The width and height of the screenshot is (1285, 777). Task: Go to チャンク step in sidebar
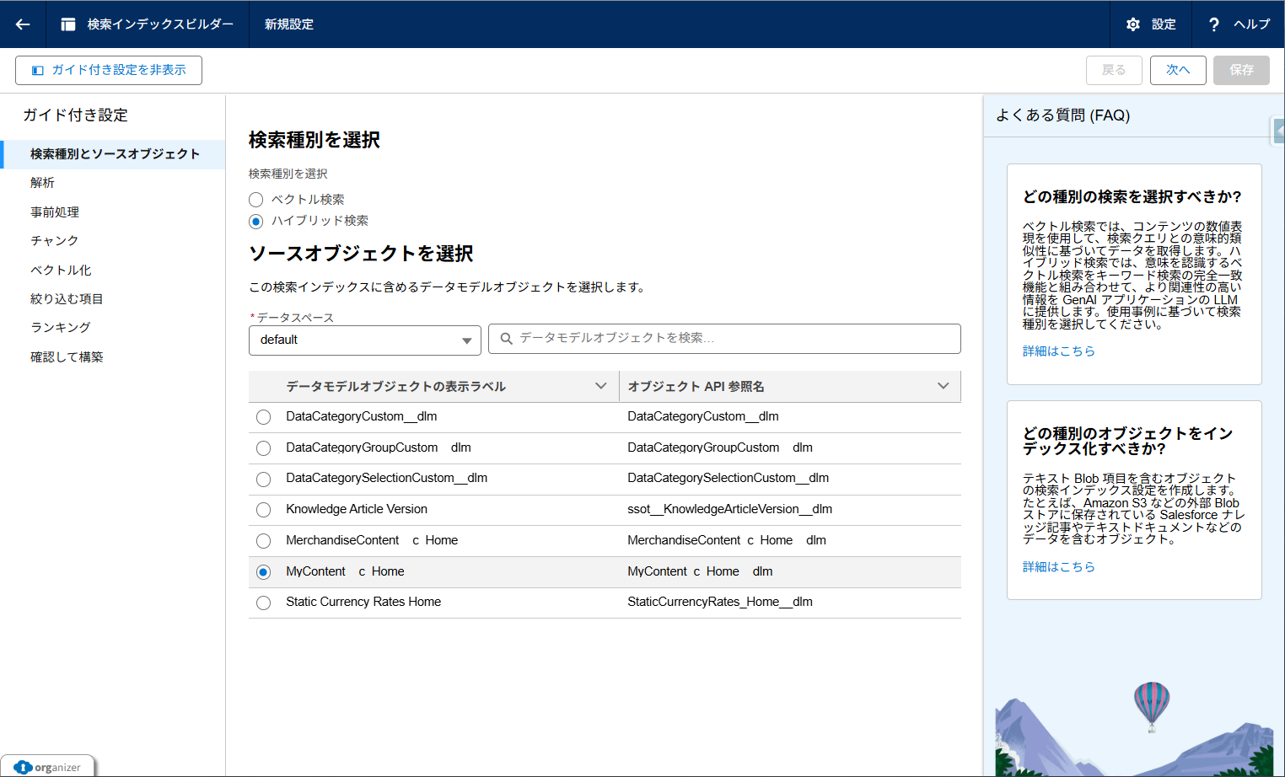pyautogui.click(x=55, y=241)
